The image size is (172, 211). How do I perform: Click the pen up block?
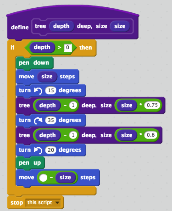click(x=30, y=163)
